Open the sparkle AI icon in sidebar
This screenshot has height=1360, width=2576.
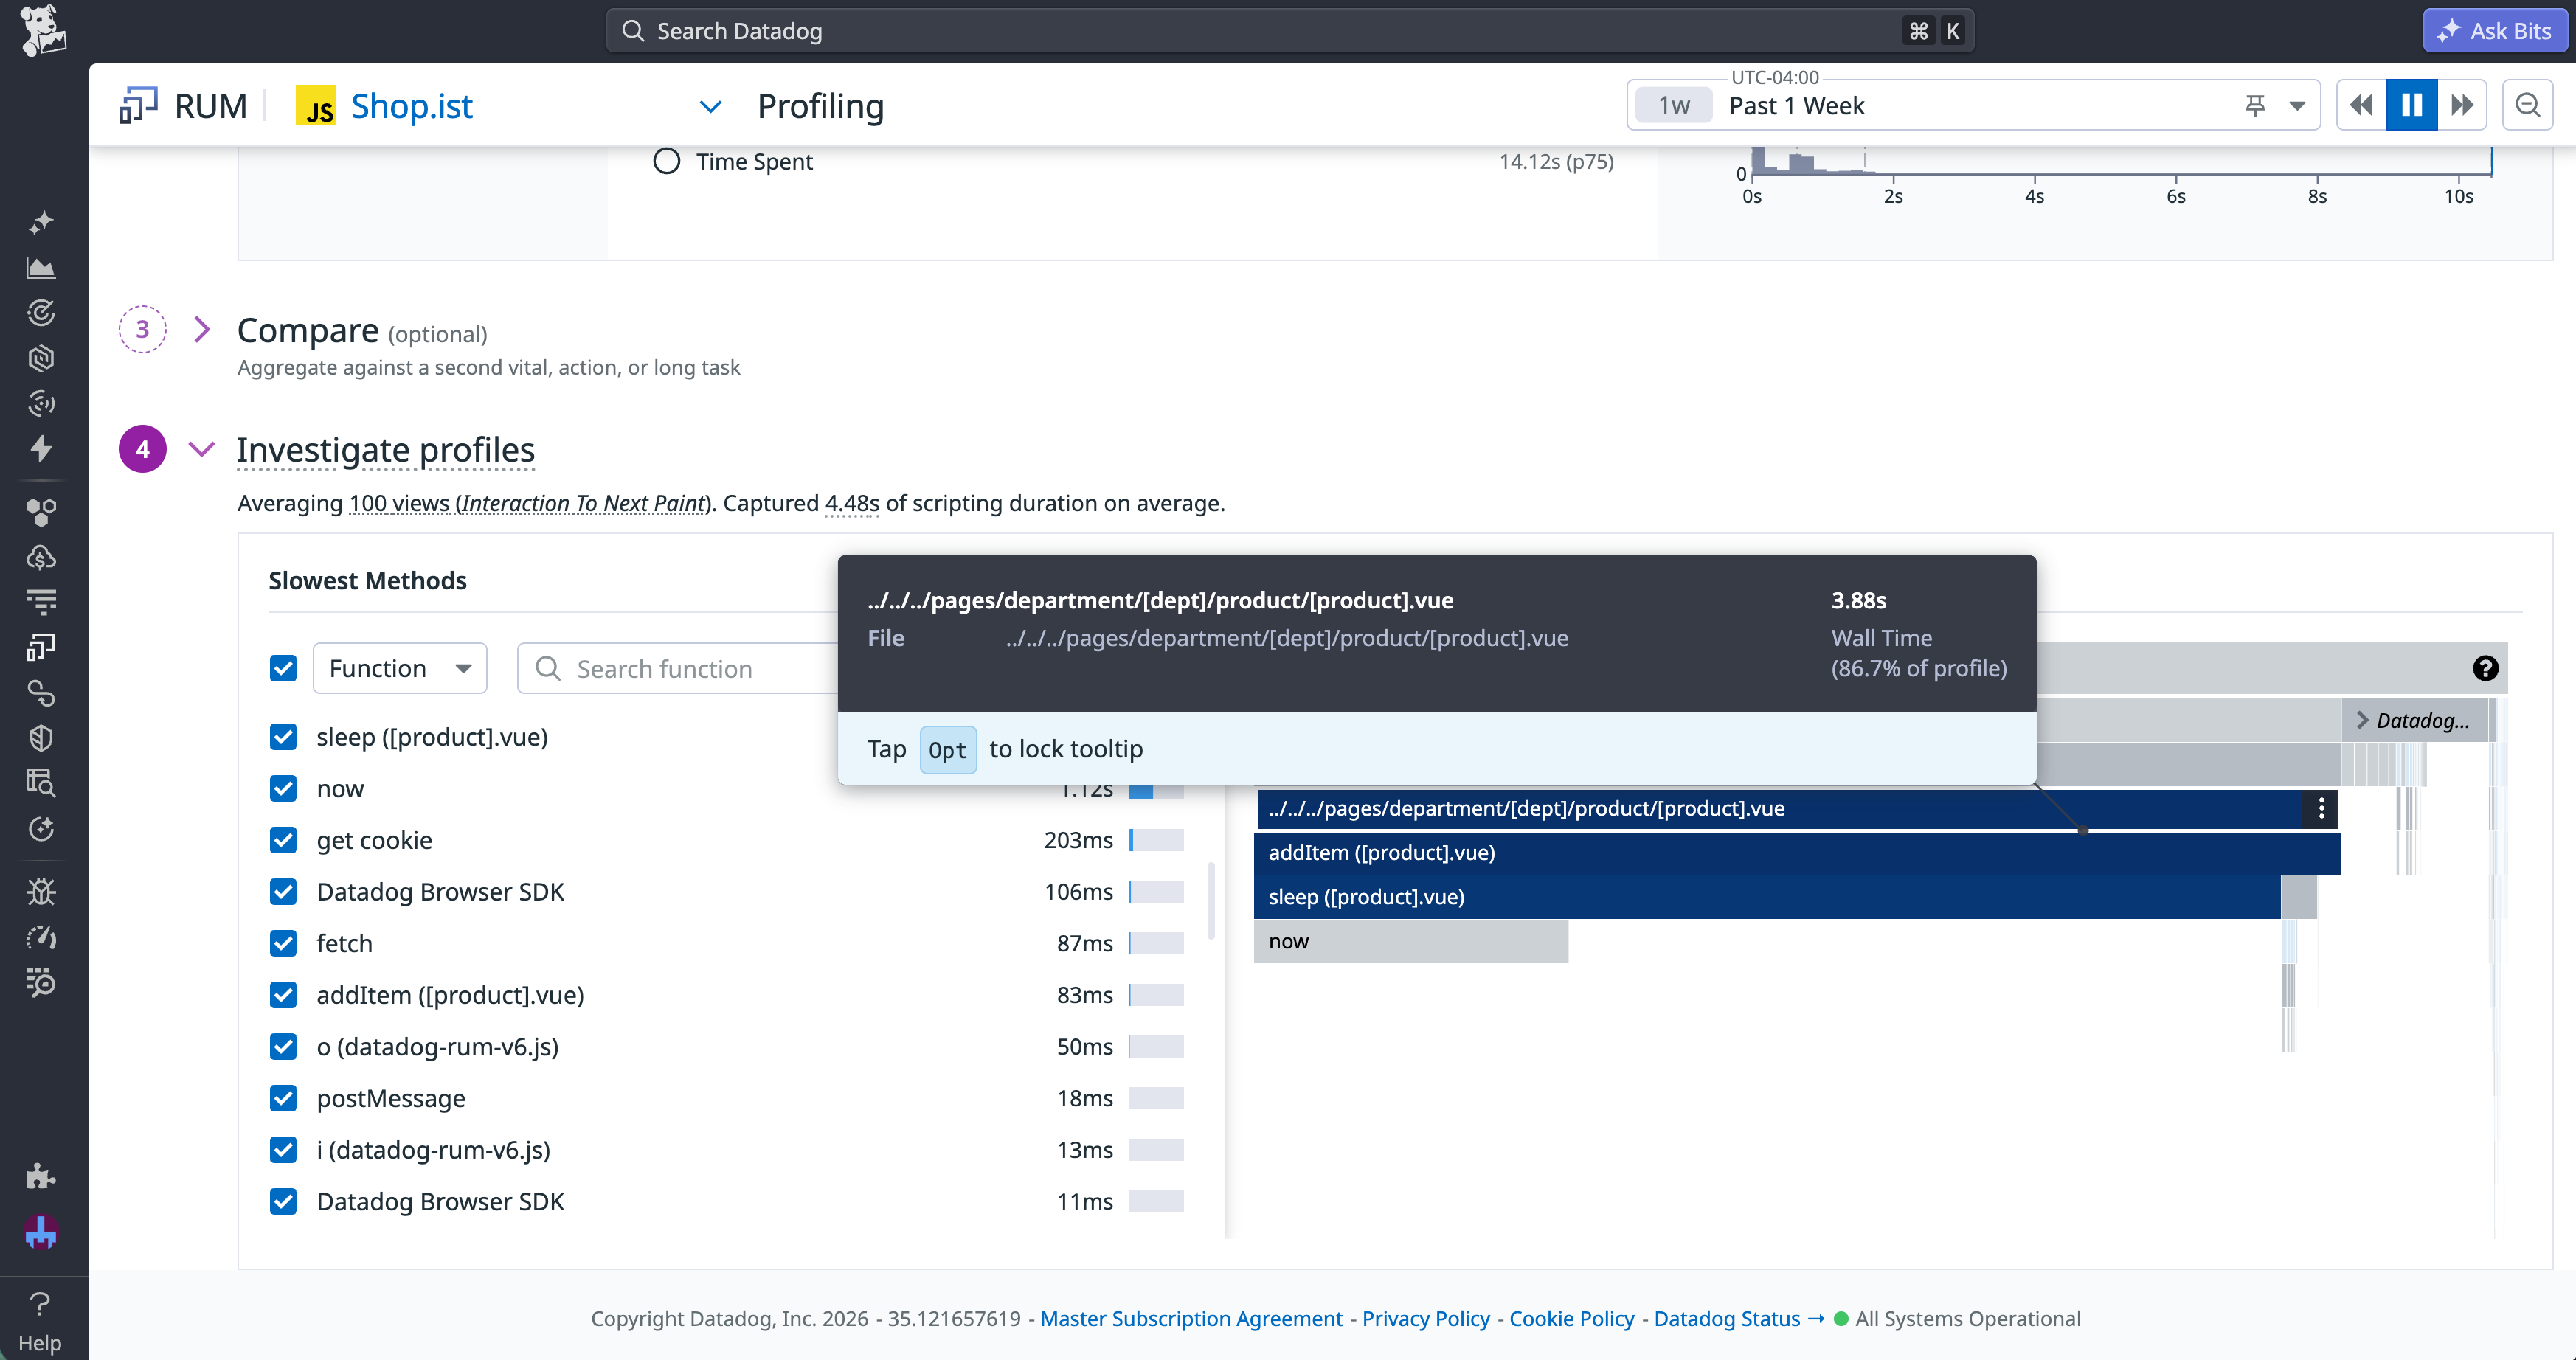[41, 222]
